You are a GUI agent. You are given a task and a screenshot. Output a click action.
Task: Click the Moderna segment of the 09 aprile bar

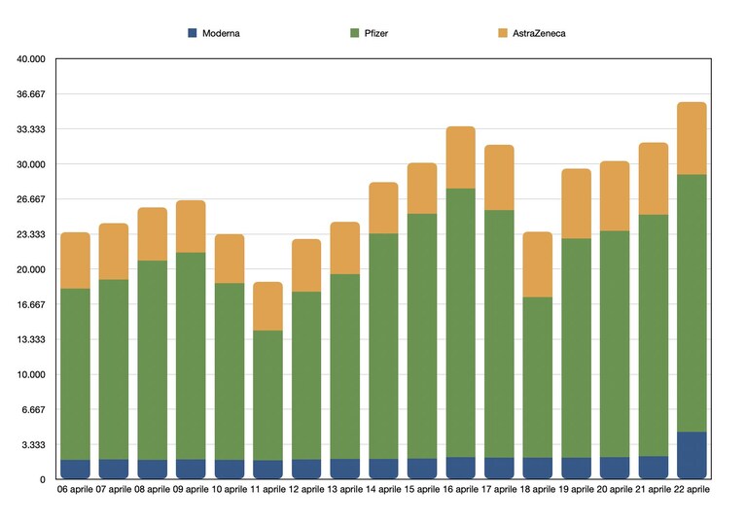tap(191, 469)
